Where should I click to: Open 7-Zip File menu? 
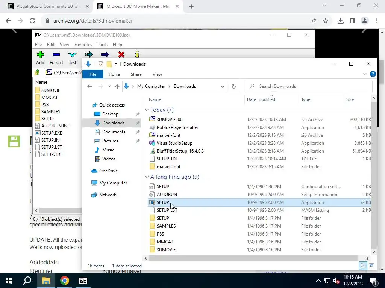pos(38,45)
